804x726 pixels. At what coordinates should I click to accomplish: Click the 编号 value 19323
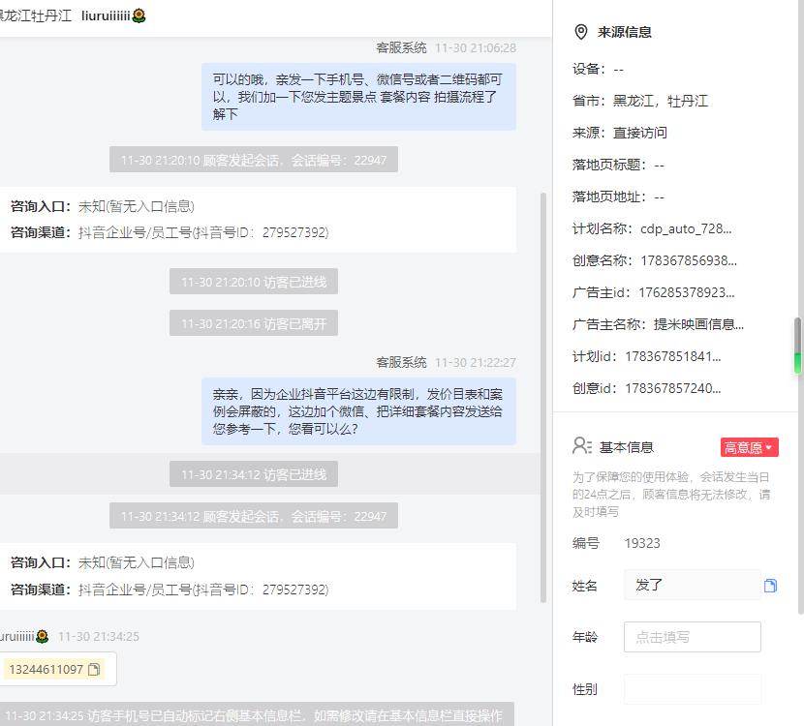[642, 543]
